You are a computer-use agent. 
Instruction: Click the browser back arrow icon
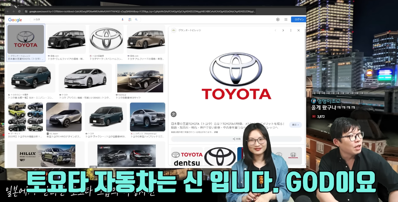7,11
